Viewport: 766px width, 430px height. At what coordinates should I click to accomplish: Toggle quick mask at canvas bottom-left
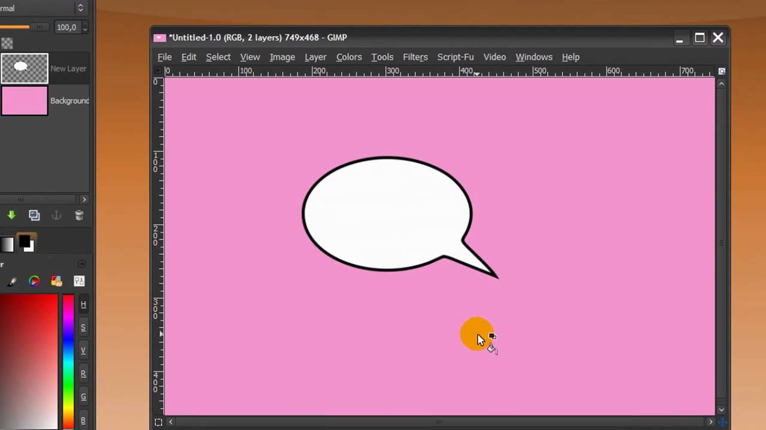point(158,422)
